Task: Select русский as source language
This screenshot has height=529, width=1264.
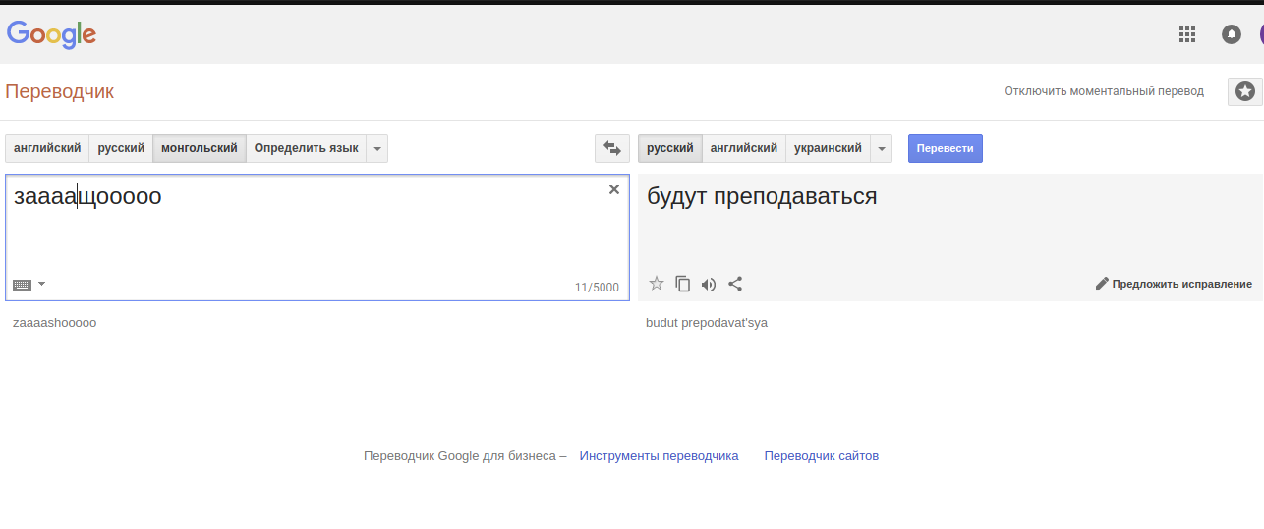Action: point(121,148)
